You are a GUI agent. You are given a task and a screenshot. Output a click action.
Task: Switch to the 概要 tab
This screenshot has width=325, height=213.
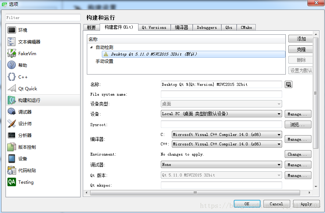coord(91,27)
